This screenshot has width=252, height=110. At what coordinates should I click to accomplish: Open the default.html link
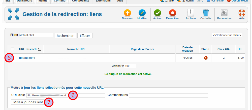[27, 58]
